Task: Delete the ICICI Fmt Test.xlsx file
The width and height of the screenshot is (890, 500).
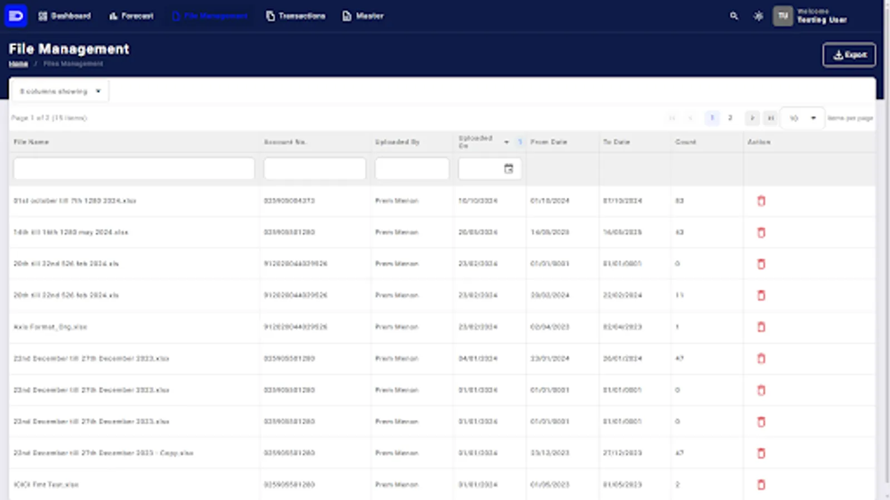Action: click(x=760, y=484)
